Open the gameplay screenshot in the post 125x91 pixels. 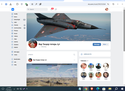point(52,75)
